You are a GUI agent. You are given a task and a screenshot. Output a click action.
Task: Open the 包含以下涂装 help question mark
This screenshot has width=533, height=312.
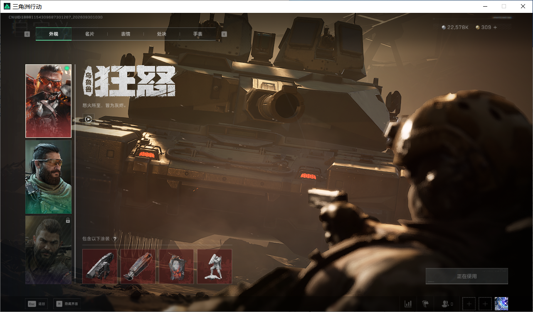coord(115,239)
